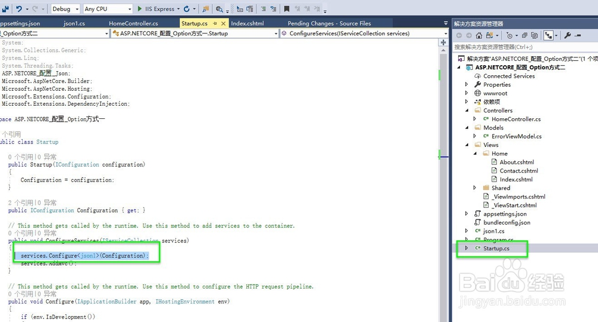Click the Solution Explorer search box
598x322 pixels.
[525, 47]
